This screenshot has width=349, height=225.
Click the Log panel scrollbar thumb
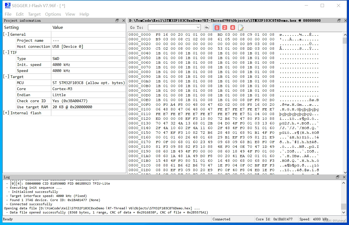coord(344,207)
